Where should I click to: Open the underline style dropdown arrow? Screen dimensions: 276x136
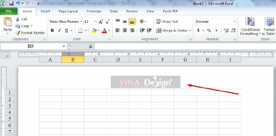72,31
